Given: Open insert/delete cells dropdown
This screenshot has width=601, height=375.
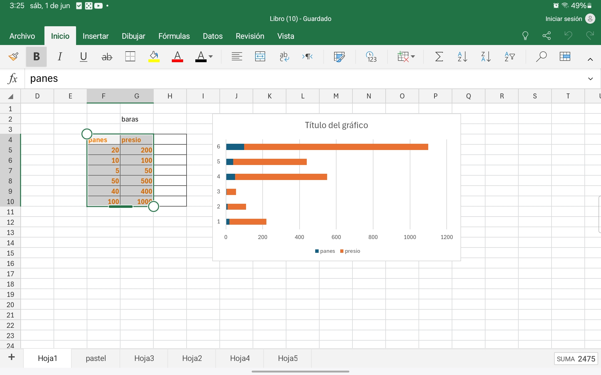Looking at the screenshot, I should tap(406, 57).
